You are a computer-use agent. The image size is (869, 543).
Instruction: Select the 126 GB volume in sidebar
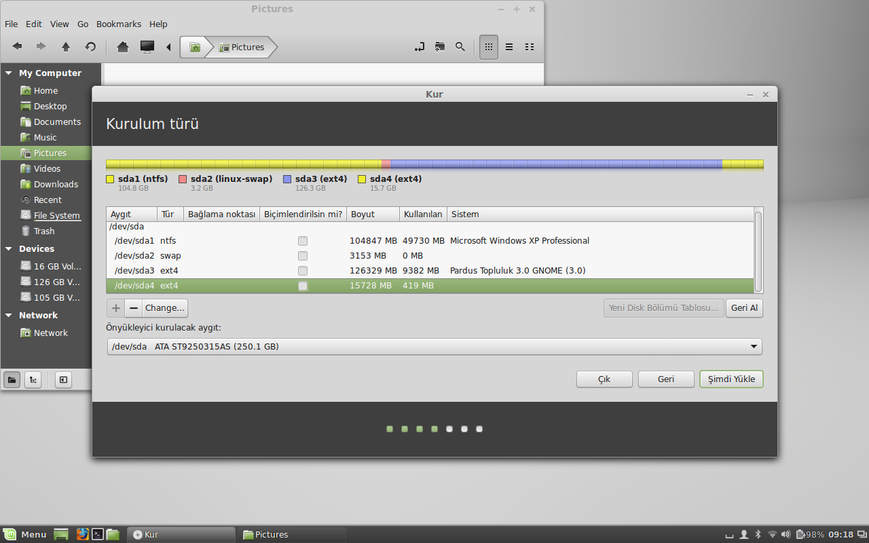click(x=51, y=282)
